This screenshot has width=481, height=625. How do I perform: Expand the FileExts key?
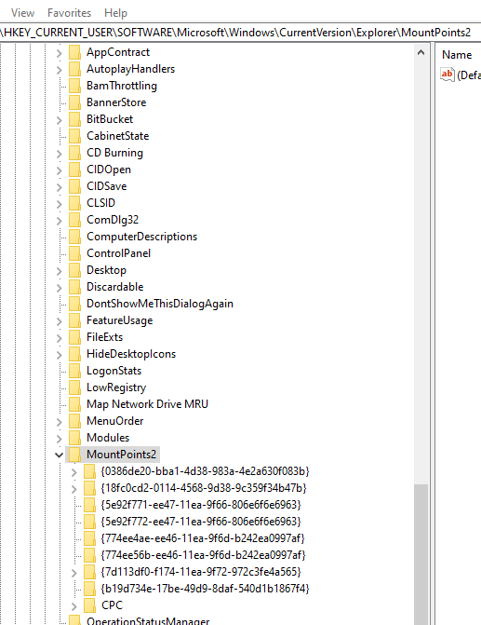point(59,337)
